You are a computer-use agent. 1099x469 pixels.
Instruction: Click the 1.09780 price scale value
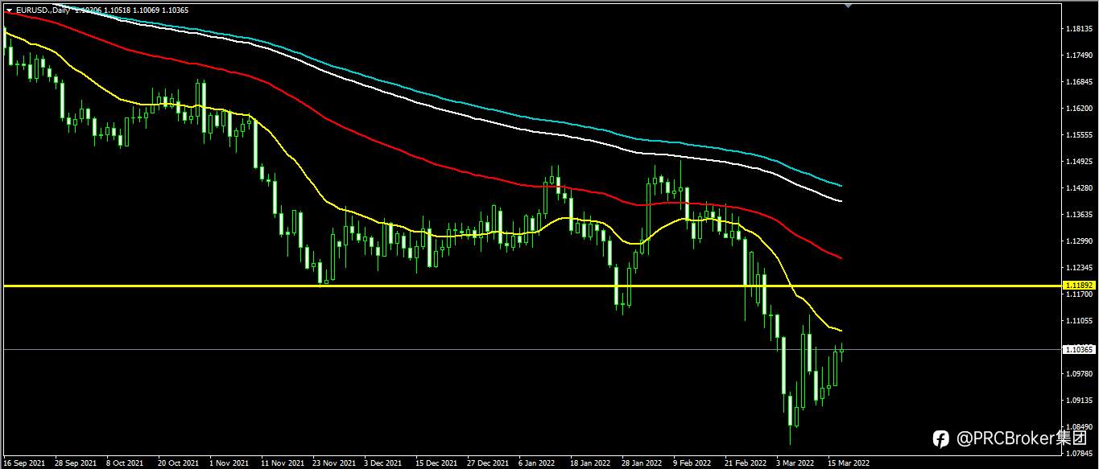click(1078, 374)
